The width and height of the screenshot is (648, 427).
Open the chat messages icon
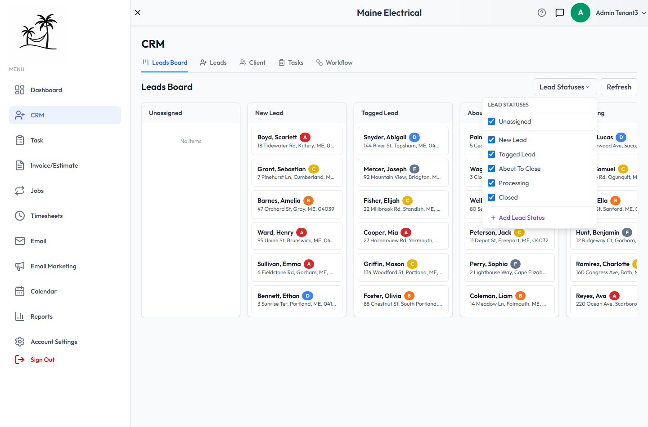(x=560, y=13)
